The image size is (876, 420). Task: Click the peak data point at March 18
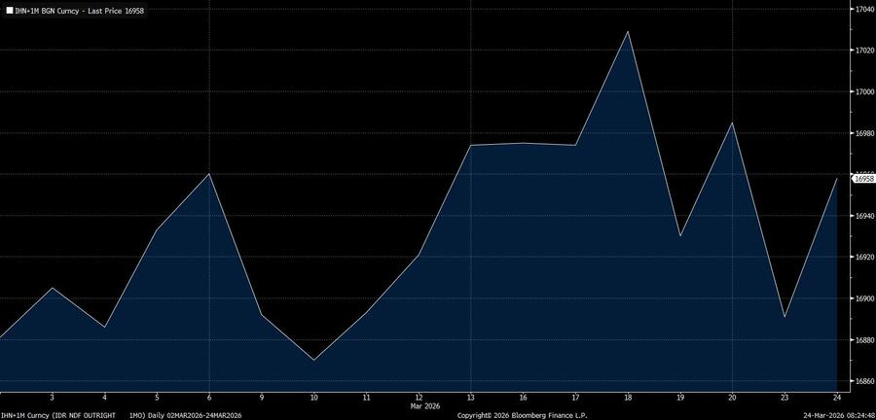coord(628,32)
